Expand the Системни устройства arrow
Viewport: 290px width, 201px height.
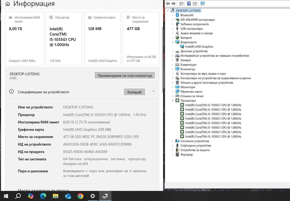pos(172,141)
